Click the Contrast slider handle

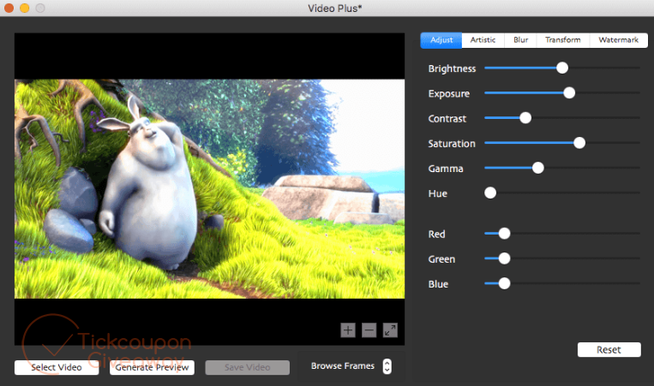coord(525,118)
